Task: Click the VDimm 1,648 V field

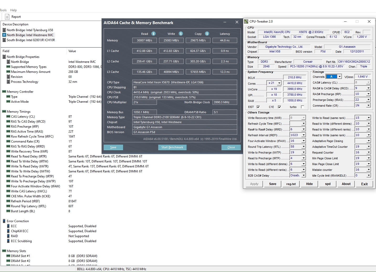Action: 363,77
